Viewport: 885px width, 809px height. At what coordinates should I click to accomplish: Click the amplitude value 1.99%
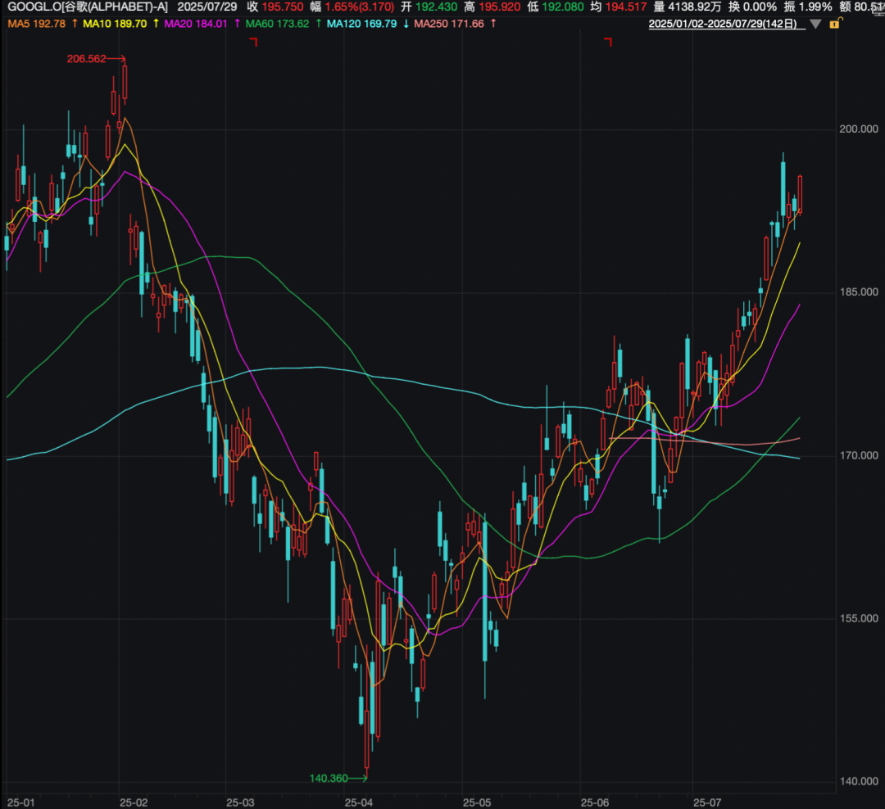815,7
